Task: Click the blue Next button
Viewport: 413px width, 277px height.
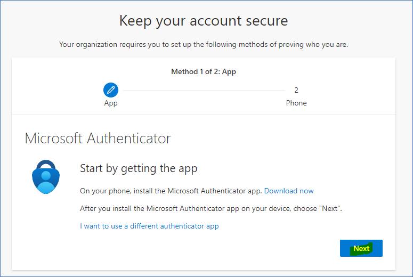Action: click(x=361, y=248)
